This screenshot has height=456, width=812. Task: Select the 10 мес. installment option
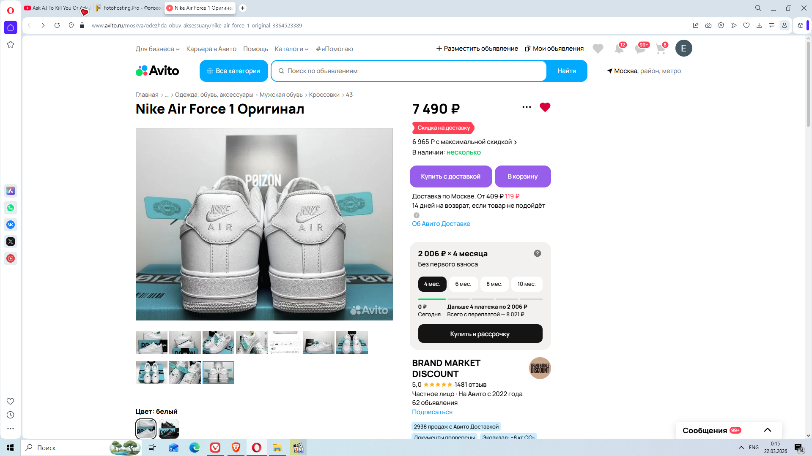526,284
